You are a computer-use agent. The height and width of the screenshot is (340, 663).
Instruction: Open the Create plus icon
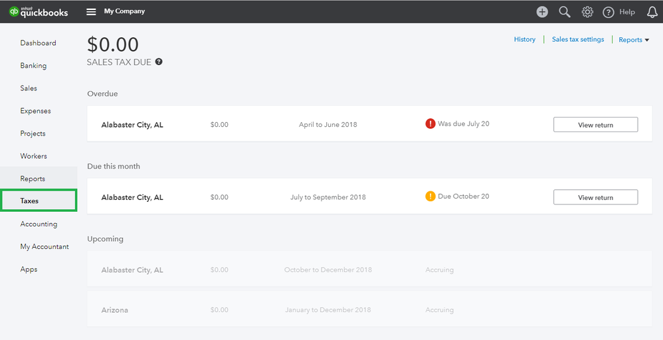542,12
